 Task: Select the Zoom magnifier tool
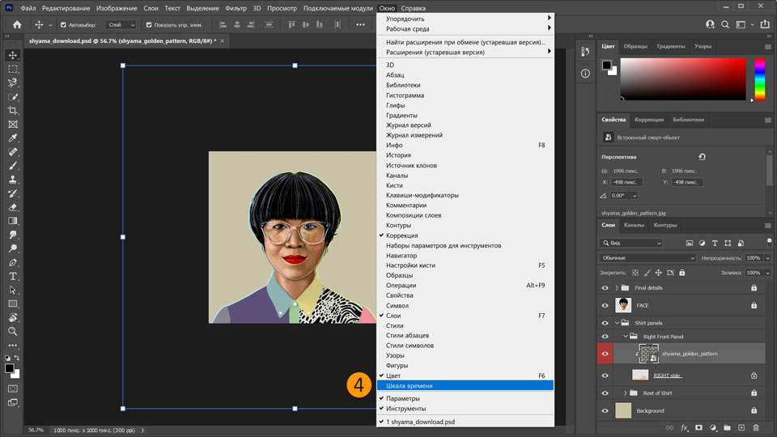(13, 331)
